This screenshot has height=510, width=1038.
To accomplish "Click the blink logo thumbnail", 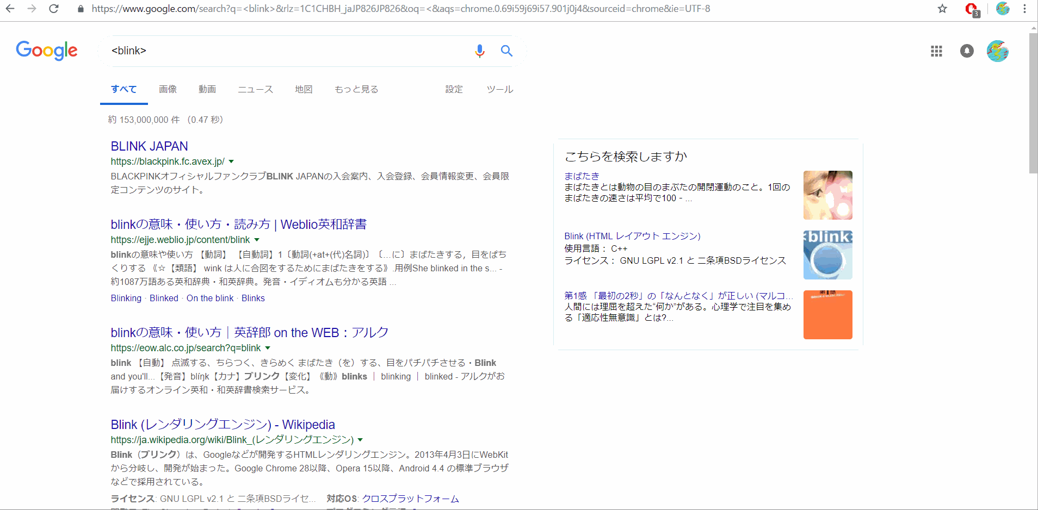I will click(828, 255).
